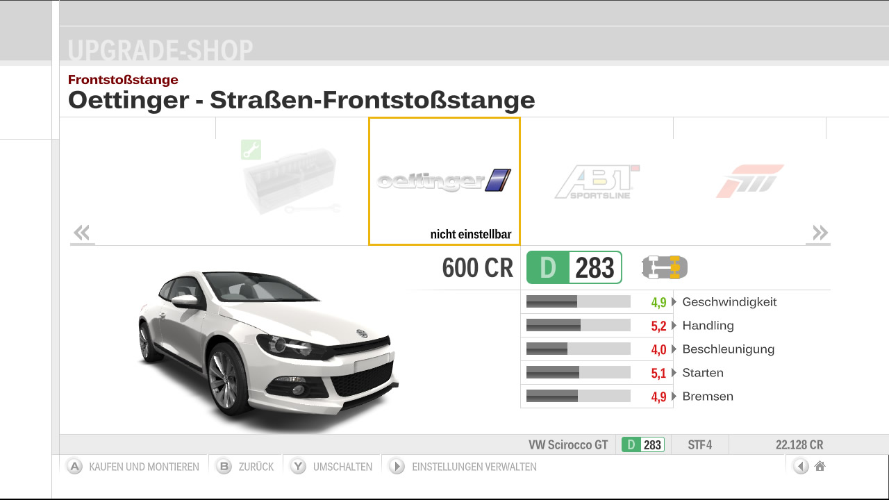Choose the ABT Sportsline logo
The image size is (889, 500).
click(x=597, y=182)
